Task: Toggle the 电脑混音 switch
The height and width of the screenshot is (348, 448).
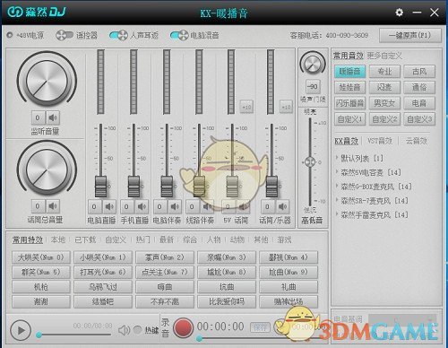Action: [179, 35]
